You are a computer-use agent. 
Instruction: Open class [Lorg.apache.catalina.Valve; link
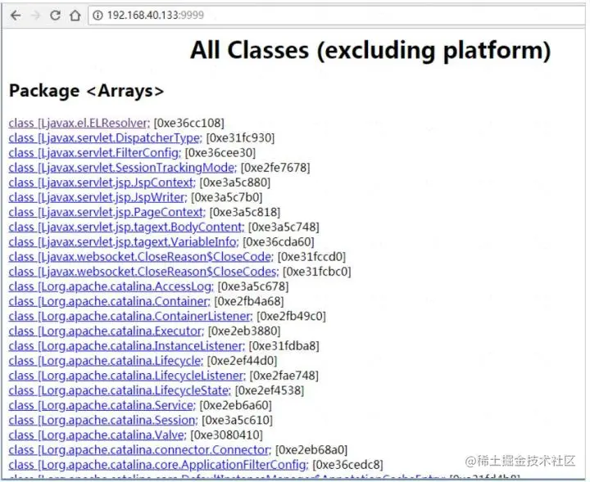coord(98,435)
